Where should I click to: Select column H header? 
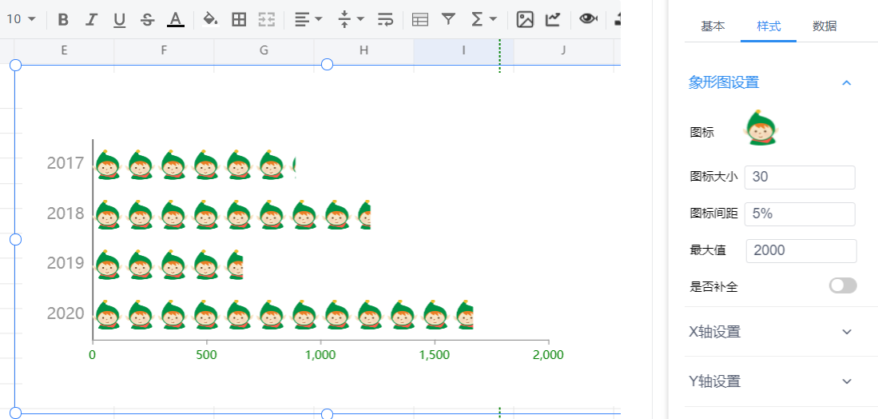click(364, 50)
